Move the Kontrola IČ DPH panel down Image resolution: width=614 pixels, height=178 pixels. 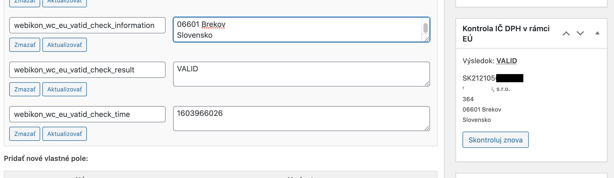580,33
